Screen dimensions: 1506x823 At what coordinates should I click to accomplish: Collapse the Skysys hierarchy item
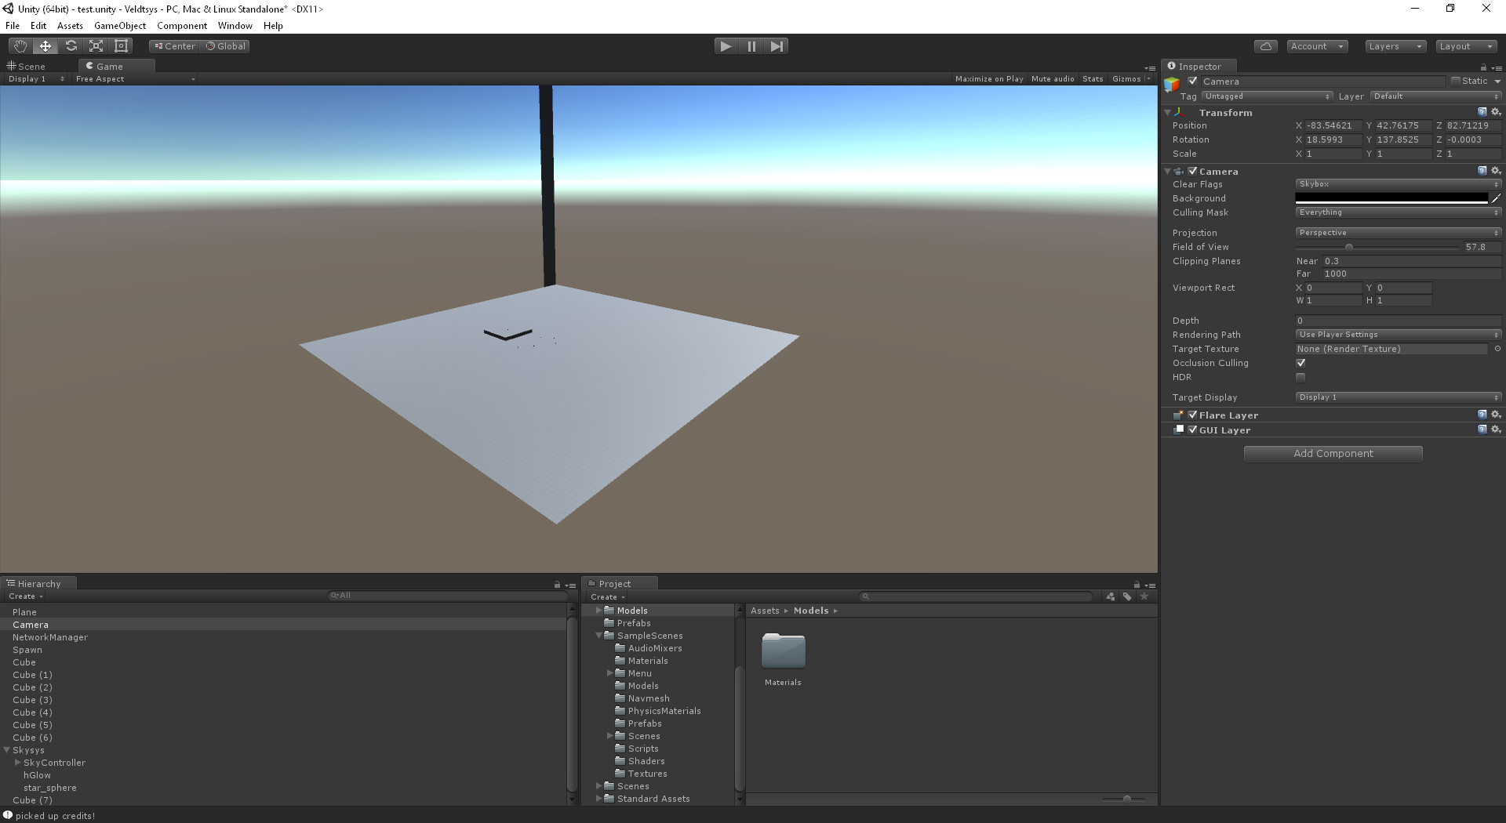click(x=6, y=750)
